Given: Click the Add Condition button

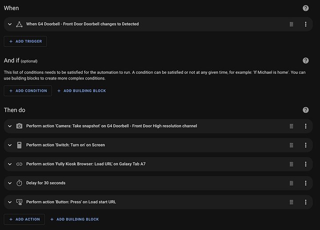Looking at the screenshot, I should [28, 91].
